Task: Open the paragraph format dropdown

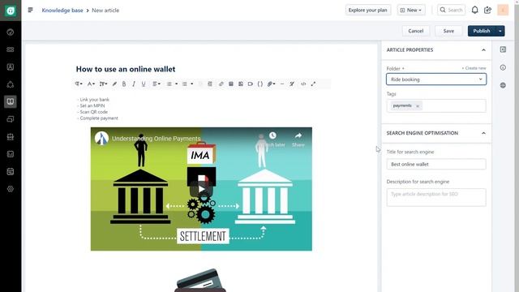Action: pos(79,84)
